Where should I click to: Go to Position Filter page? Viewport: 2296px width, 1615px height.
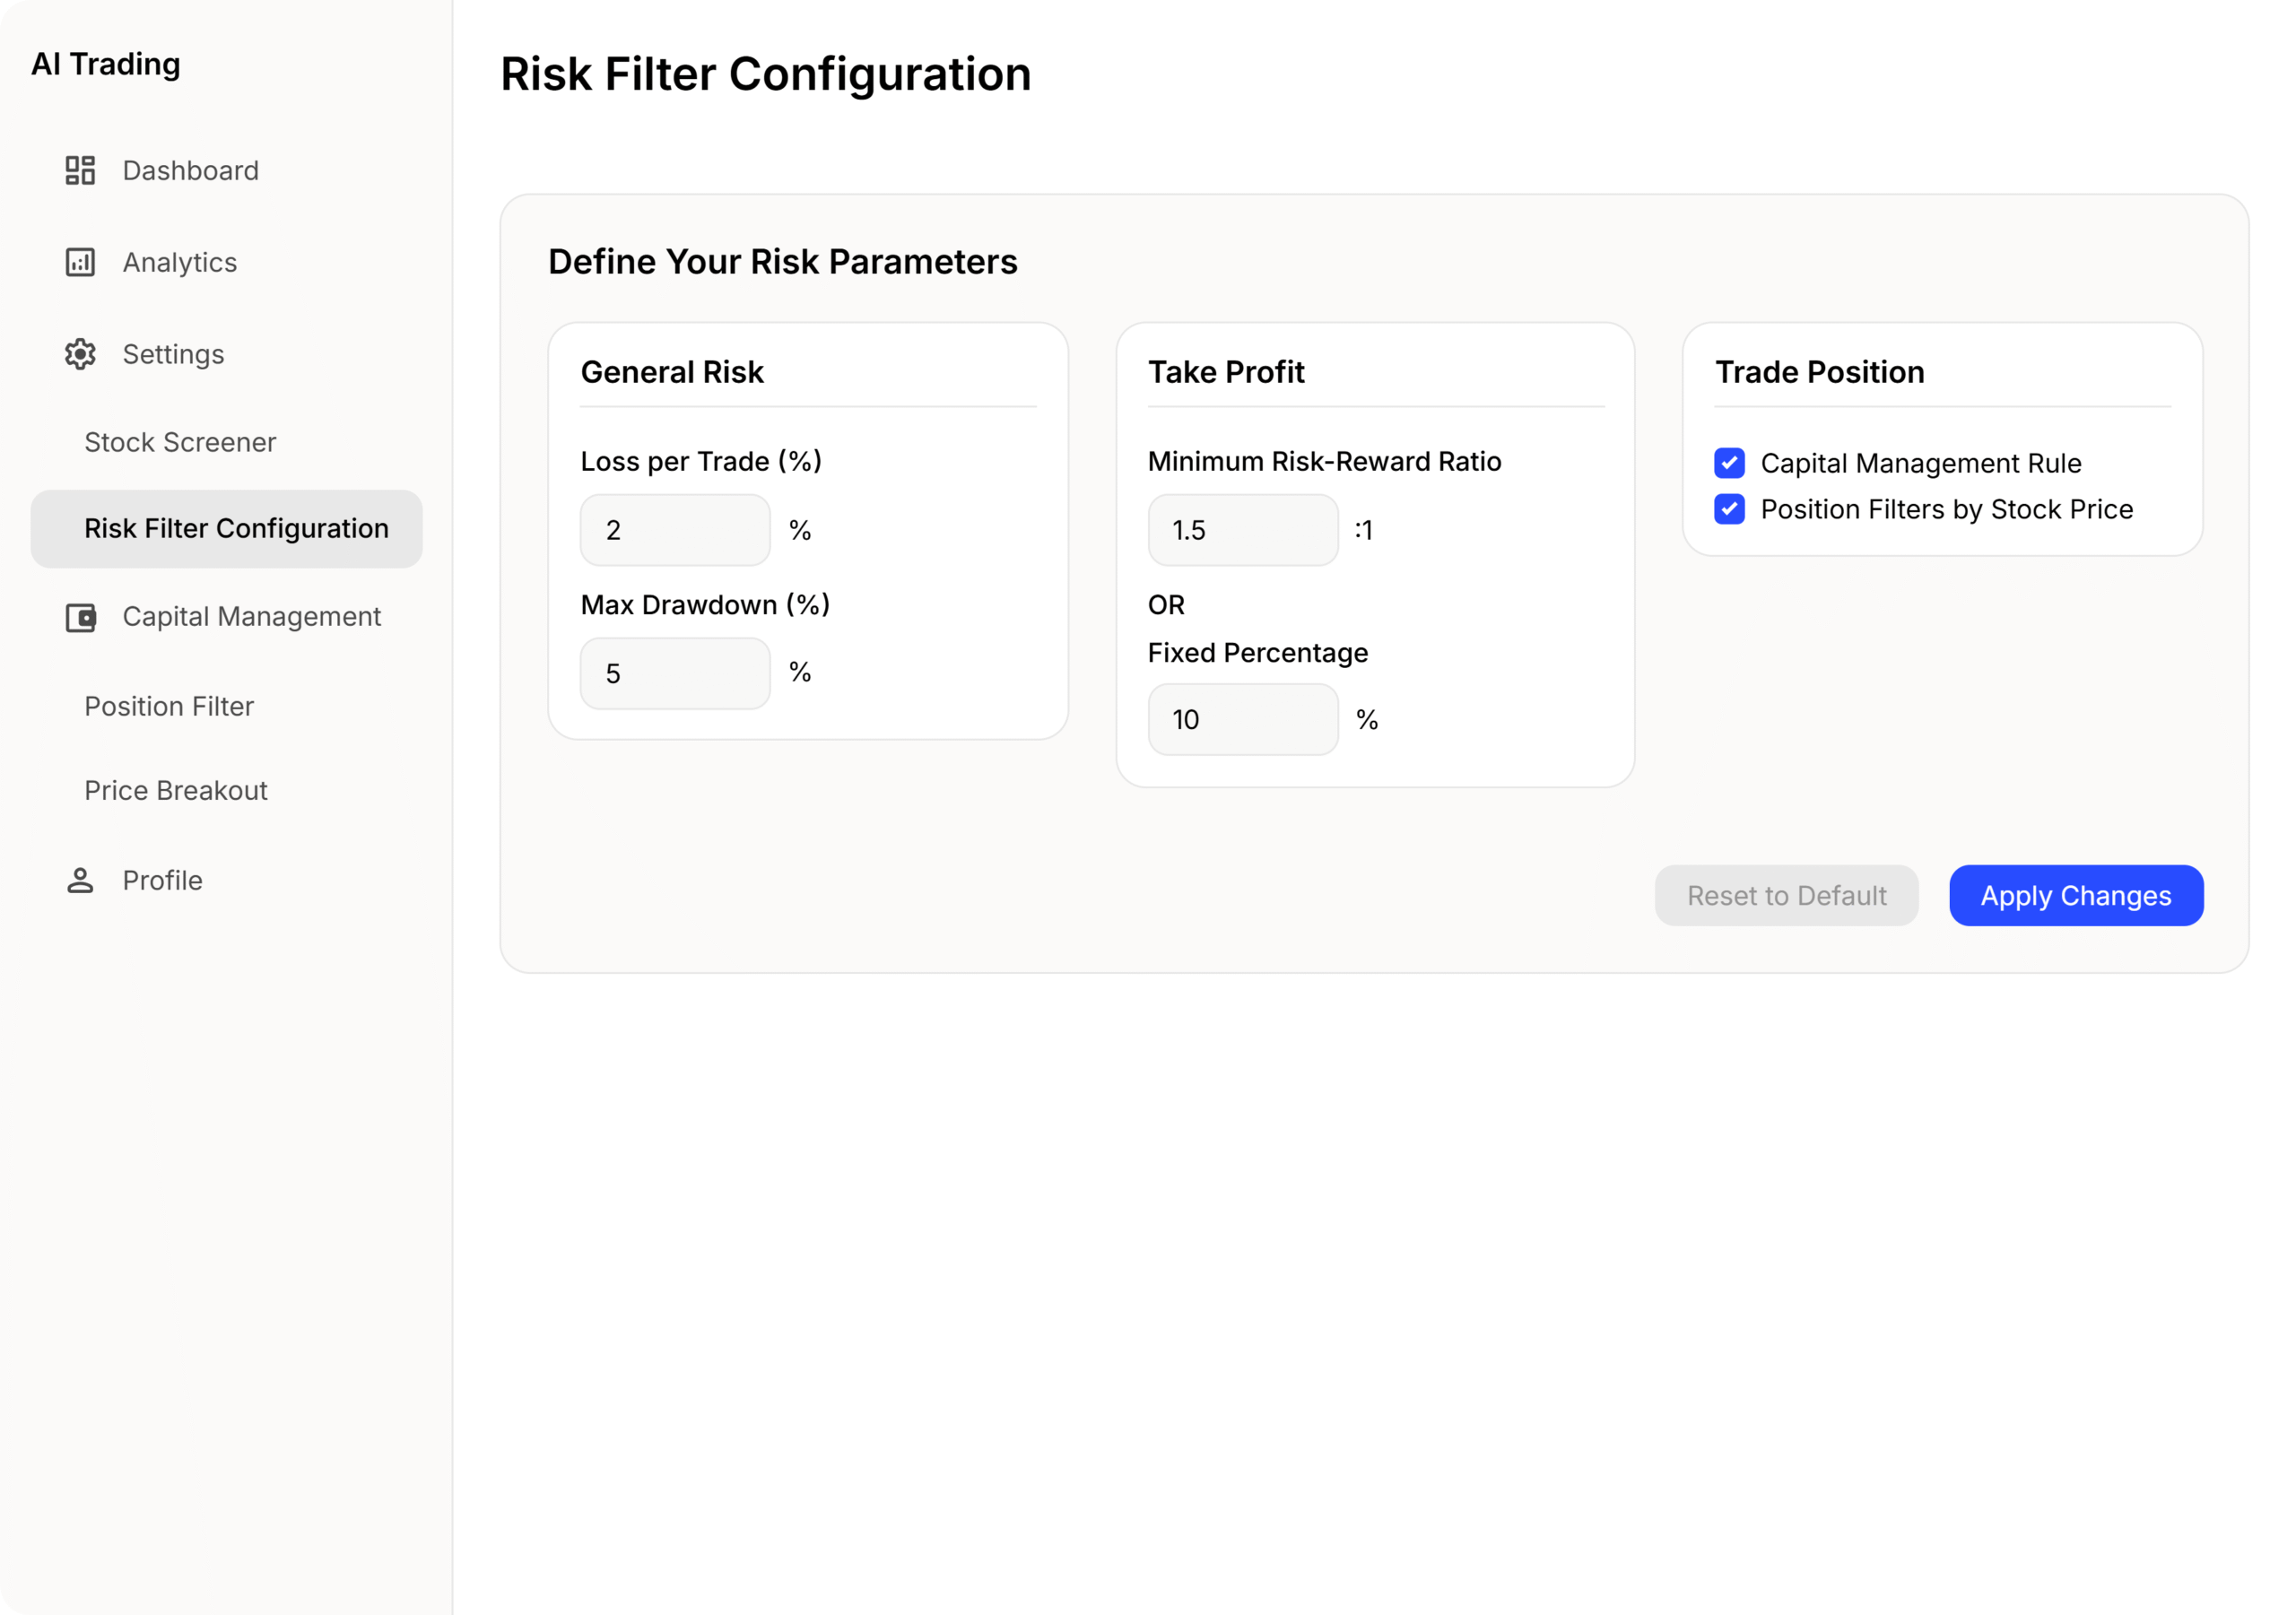[169, 706]
